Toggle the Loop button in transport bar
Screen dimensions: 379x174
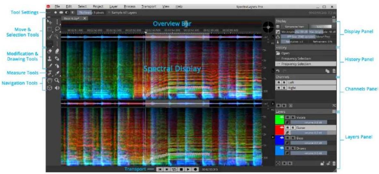[174, 169]
